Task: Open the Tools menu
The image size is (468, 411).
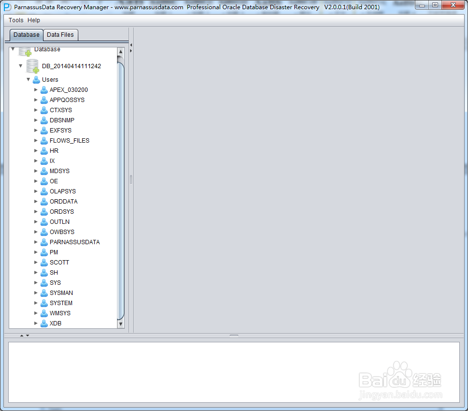Action: (x=16, y=20)
